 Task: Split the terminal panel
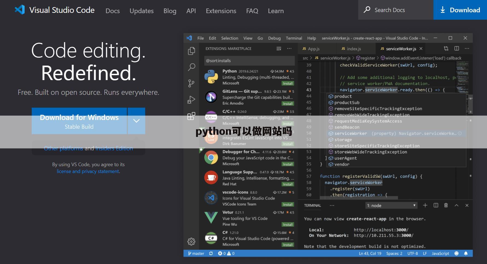(x=435, y=205)
